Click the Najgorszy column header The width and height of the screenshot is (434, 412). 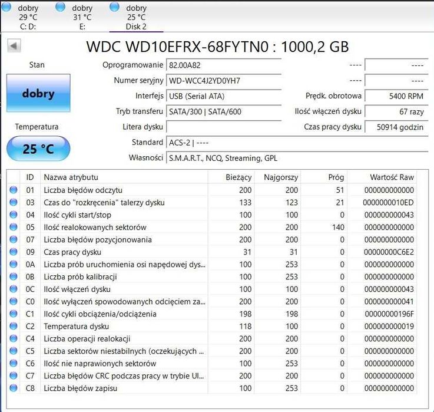(x=277, y=177)
